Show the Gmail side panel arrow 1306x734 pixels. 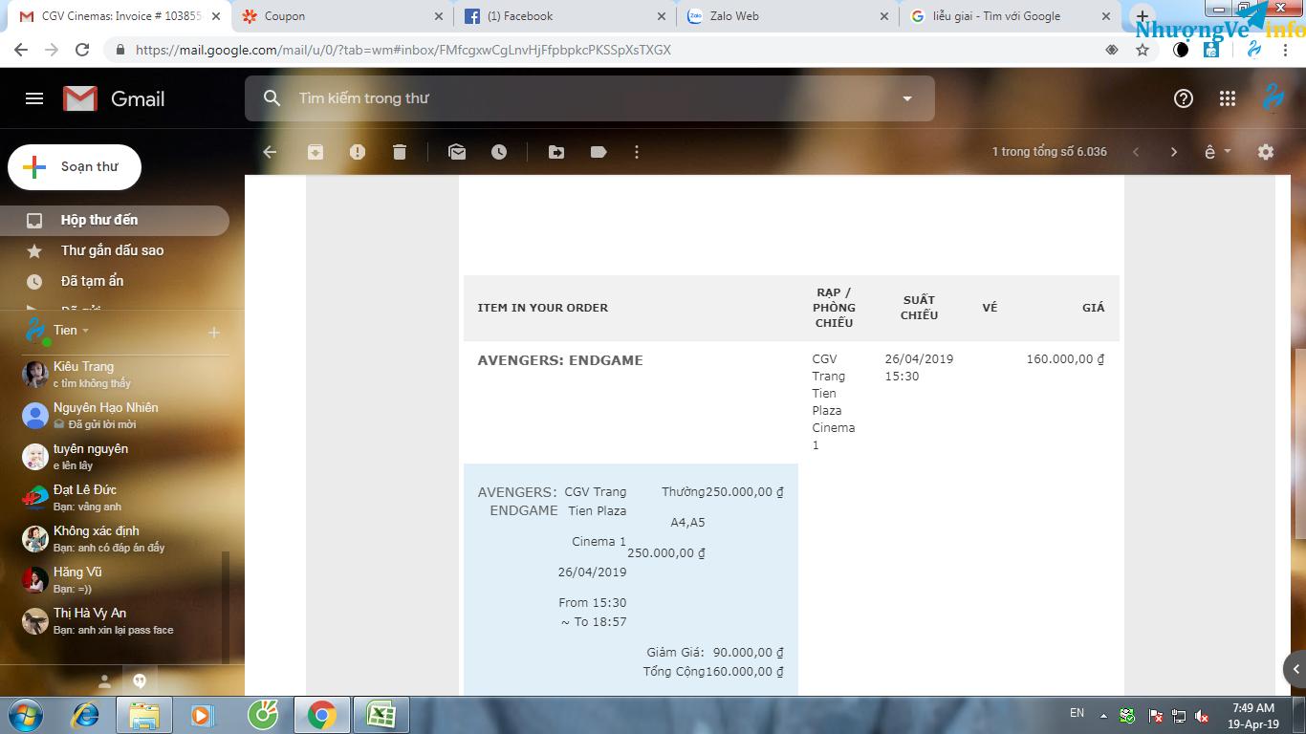pyautogui.click(x=1295, y=669)
